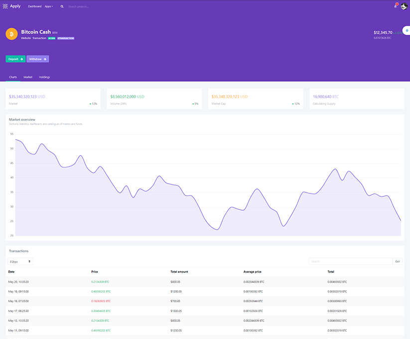This screenshot has height=339, width=410.
Task: Click the #TRANSACTION tag badge
Action: (x=65, y=38)
